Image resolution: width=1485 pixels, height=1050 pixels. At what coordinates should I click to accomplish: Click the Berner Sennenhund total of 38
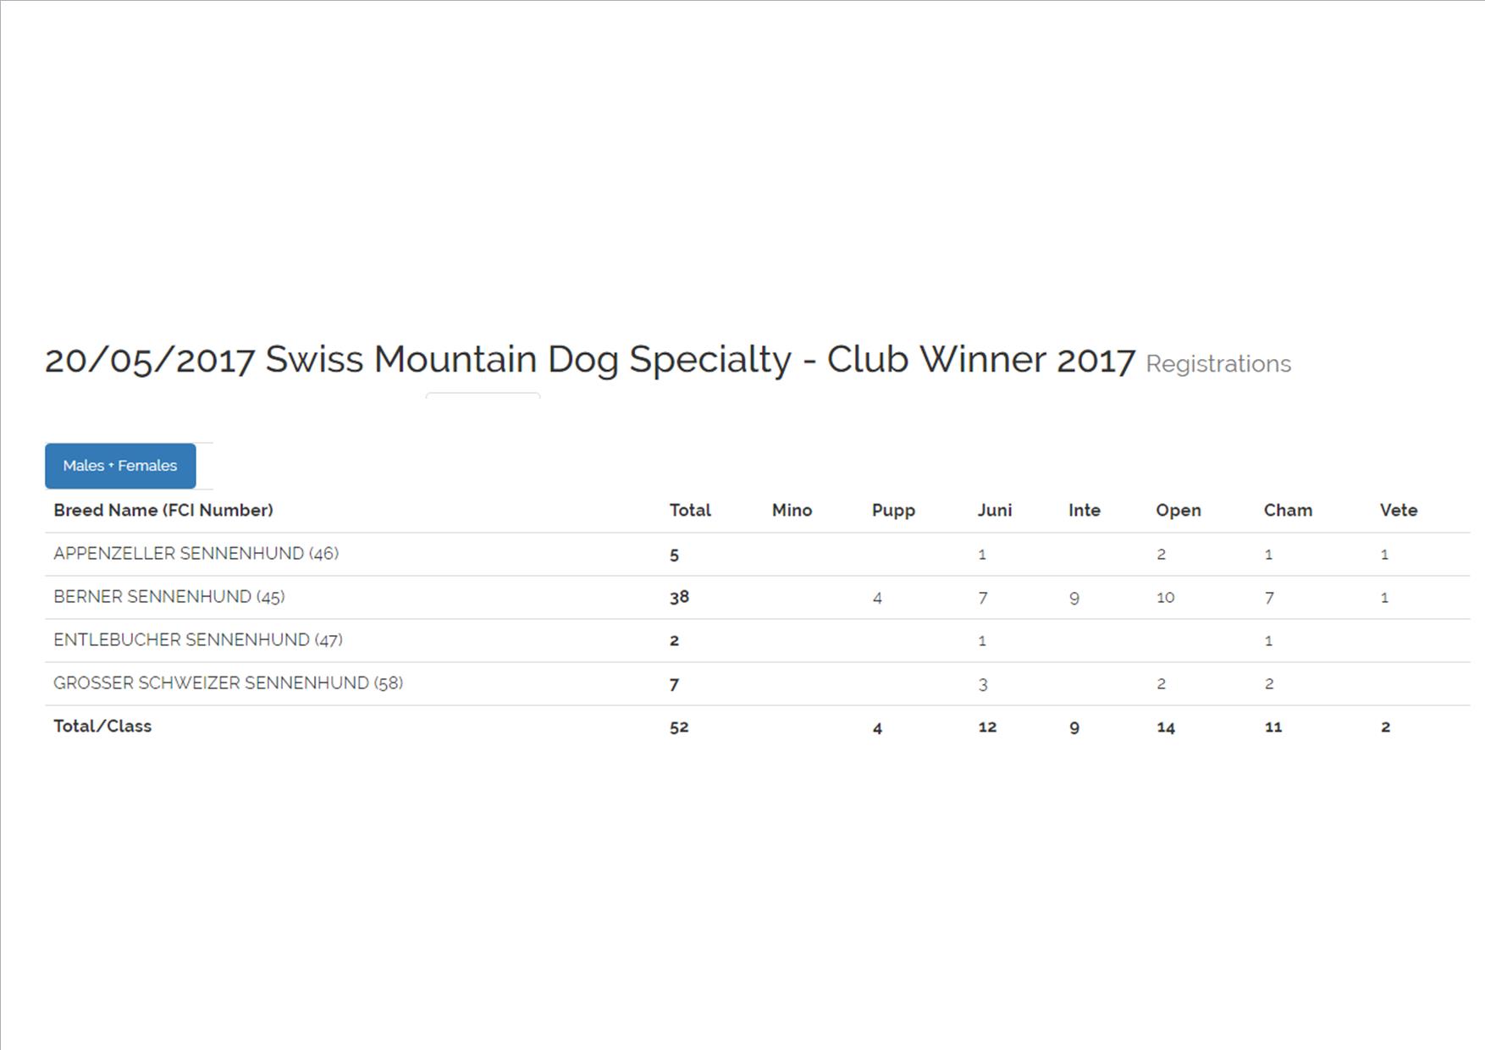679,597
